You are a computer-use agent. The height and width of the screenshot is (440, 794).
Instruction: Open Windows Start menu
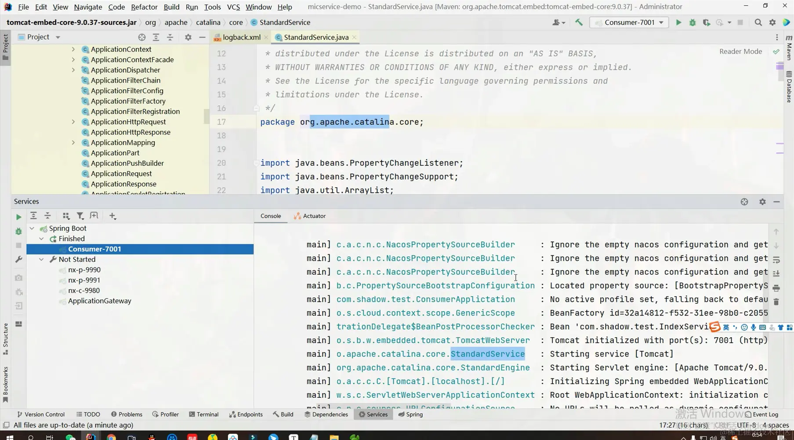pos(9,437)
